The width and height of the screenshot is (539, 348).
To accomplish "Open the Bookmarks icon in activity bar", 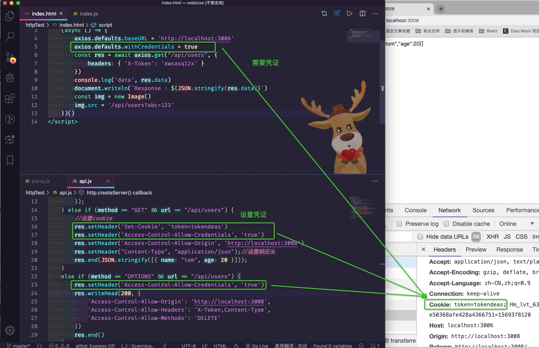I will coord(10,160).
